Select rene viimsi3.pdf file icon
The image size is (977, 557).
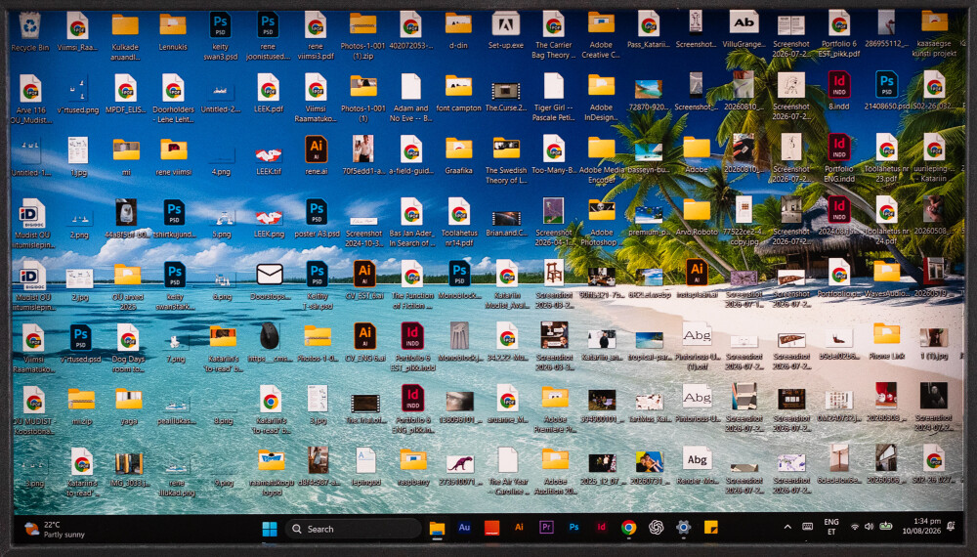316,25
